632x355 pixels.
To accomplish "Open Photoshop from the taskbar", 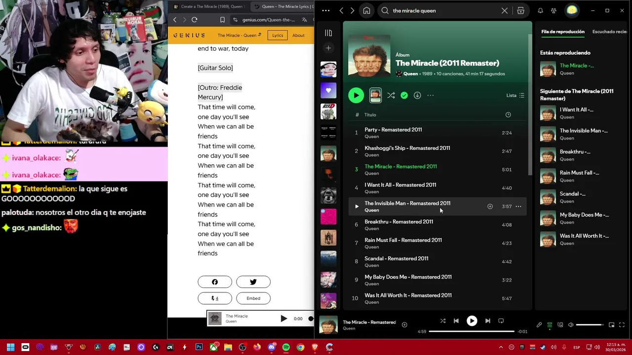I will click(x=199, y=347).
